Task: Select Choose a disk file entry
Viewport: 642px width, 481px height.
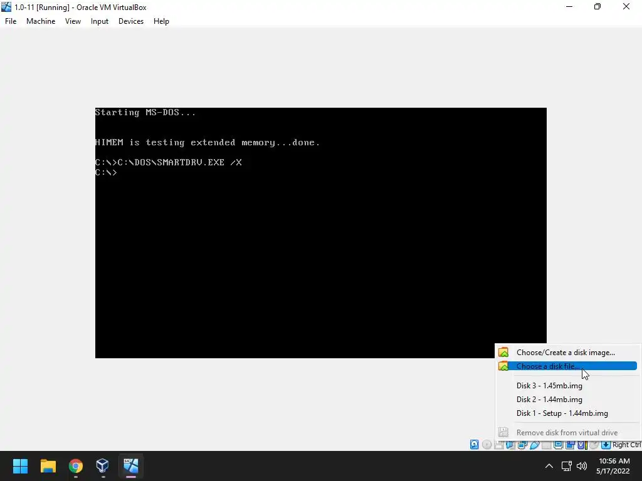Action: [567, 366]
